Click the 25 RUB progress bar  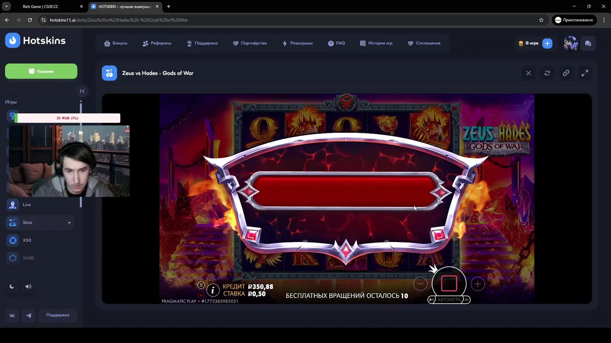point(67,118)
